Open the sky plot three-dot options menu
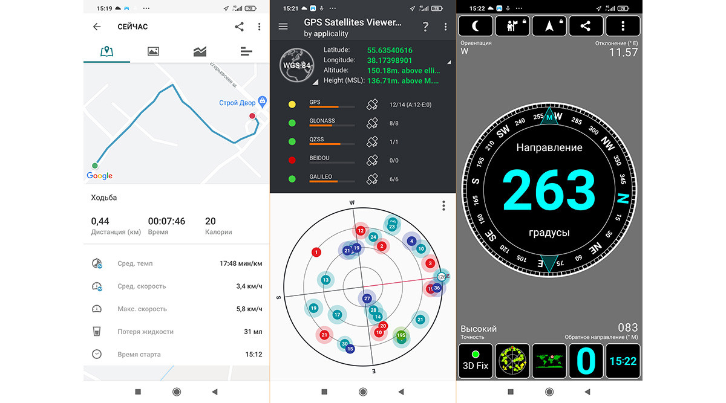The image size is (726, 403). (x=443, y=206)
